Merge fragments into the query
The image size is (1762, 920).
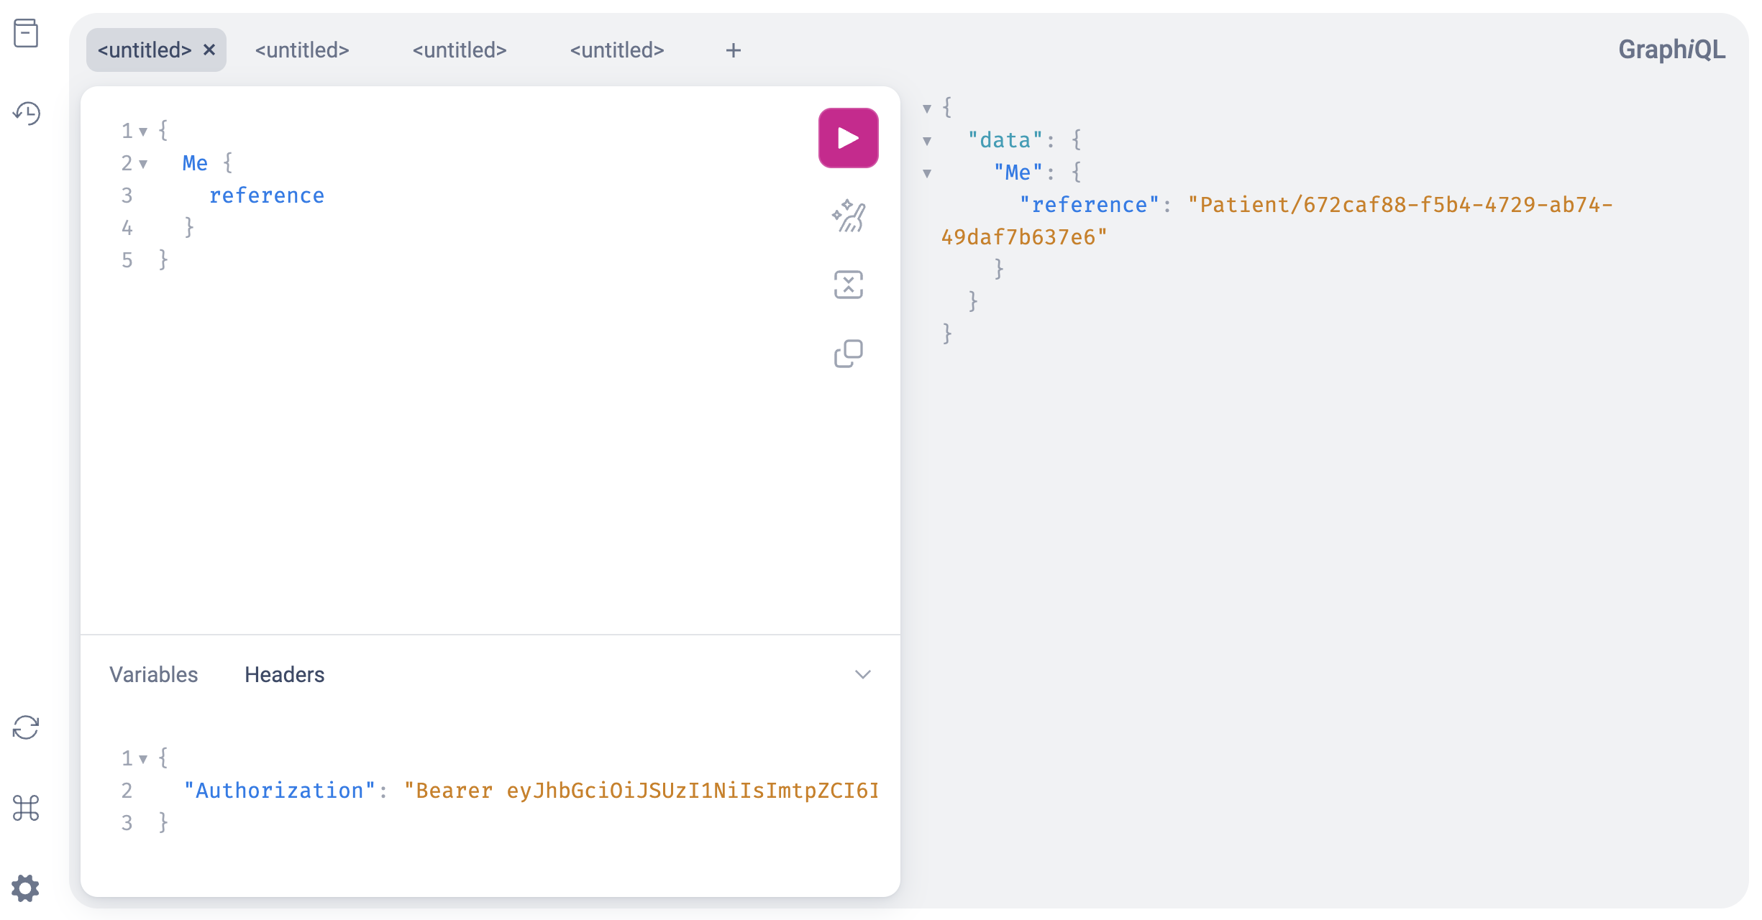[x=849, y=285]
